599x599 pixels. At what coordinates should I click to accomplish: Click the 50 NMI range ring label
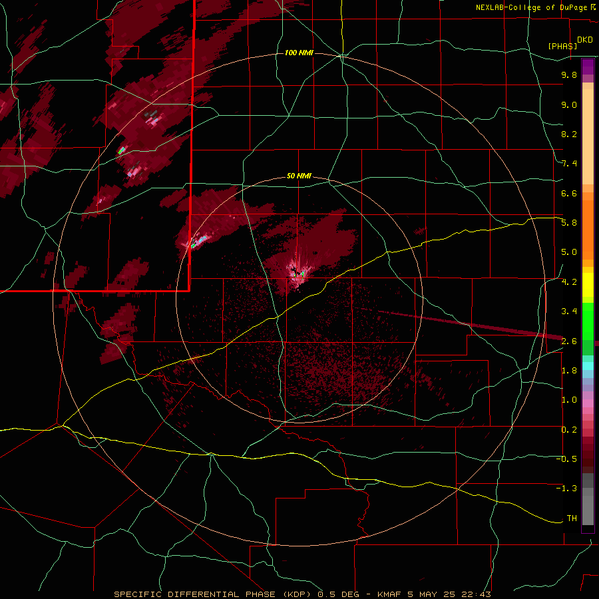tap(299, 176)
